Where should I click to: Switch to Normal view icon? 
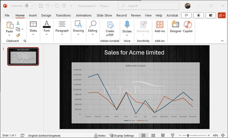pos(143,135)
